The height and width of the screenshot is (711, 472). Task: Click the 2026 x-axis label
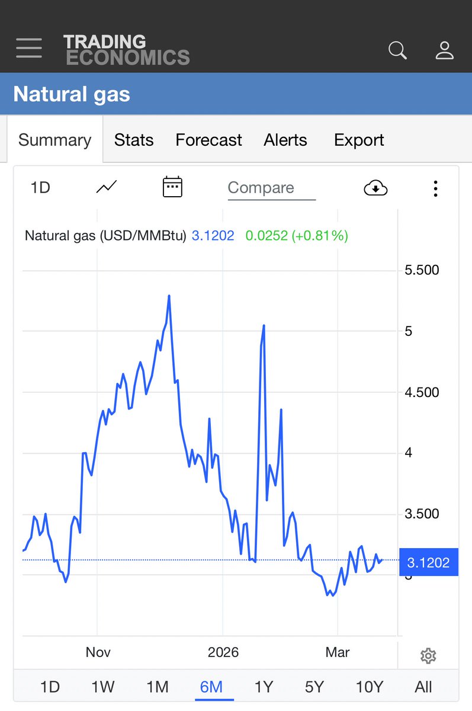(x=223, y=652)
